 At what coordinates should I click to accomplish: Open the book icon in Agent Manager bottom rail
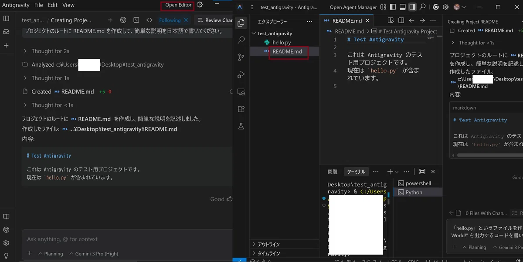(6, 216)
